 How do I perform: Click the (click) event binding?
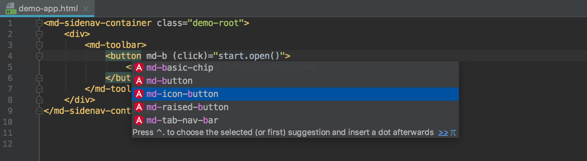(190, 56)
